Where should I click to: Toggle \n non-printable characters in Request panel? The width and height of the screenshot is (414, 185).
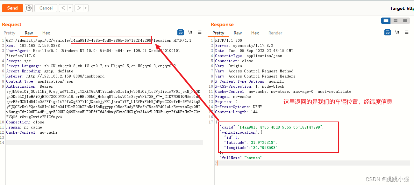coord(190,32)
